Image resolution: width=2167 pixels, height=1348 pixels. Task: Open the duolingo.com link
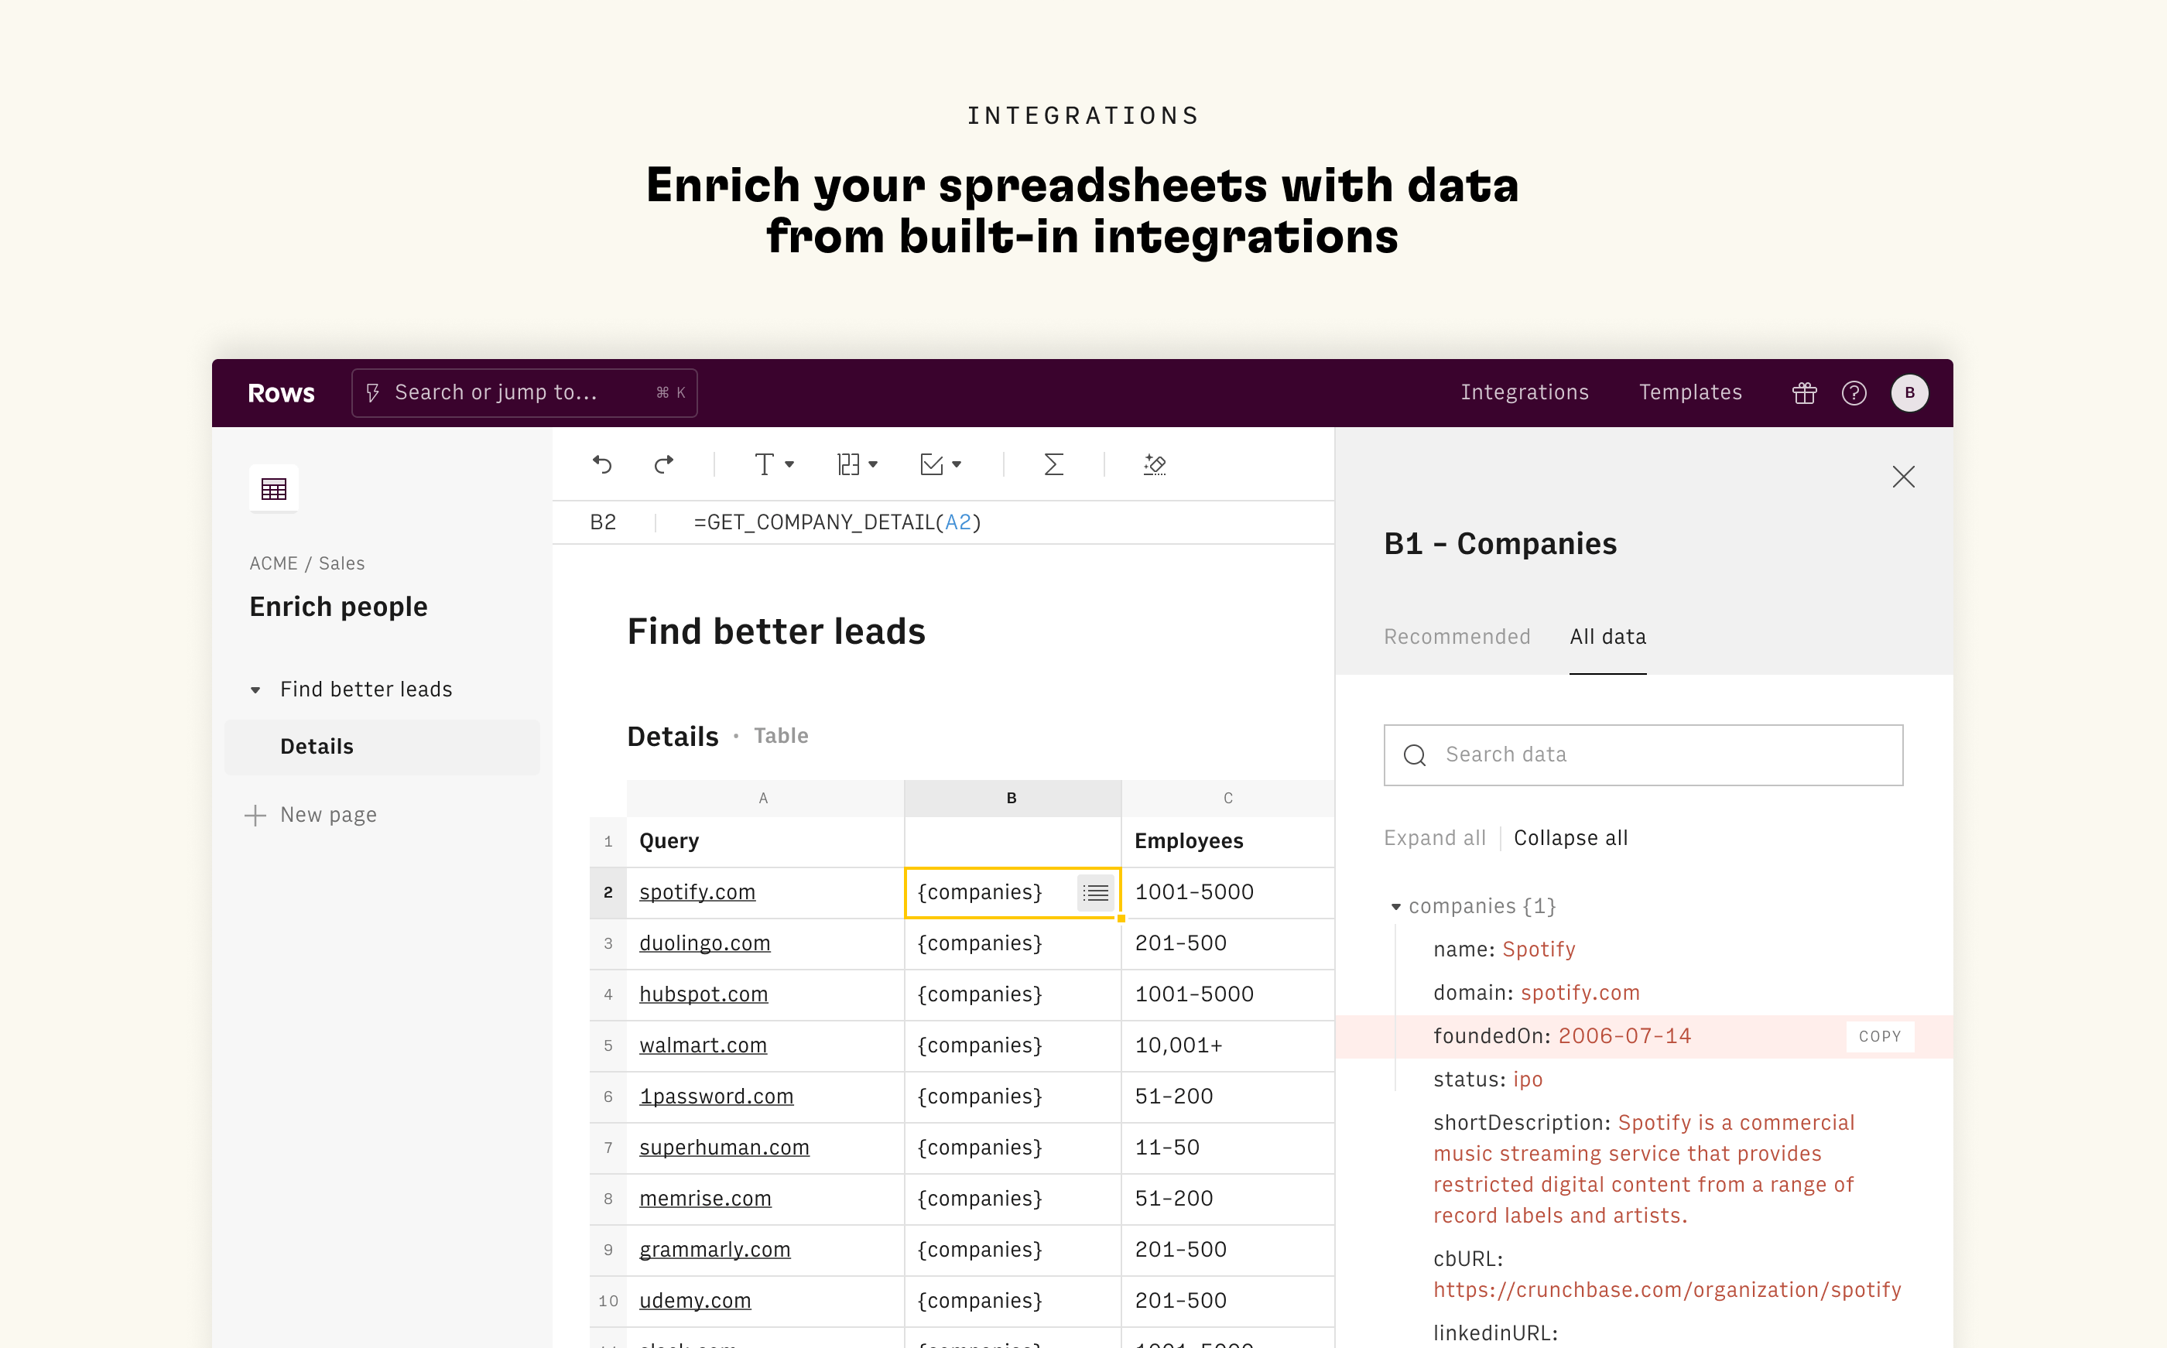704,943
